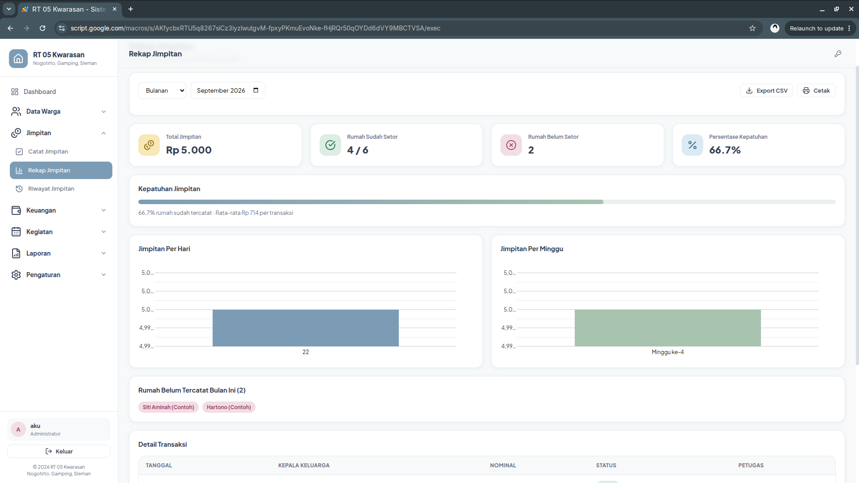Open a new browser tab
The width and height of the screenshot is (859, 483).
(x=131, y=9)
